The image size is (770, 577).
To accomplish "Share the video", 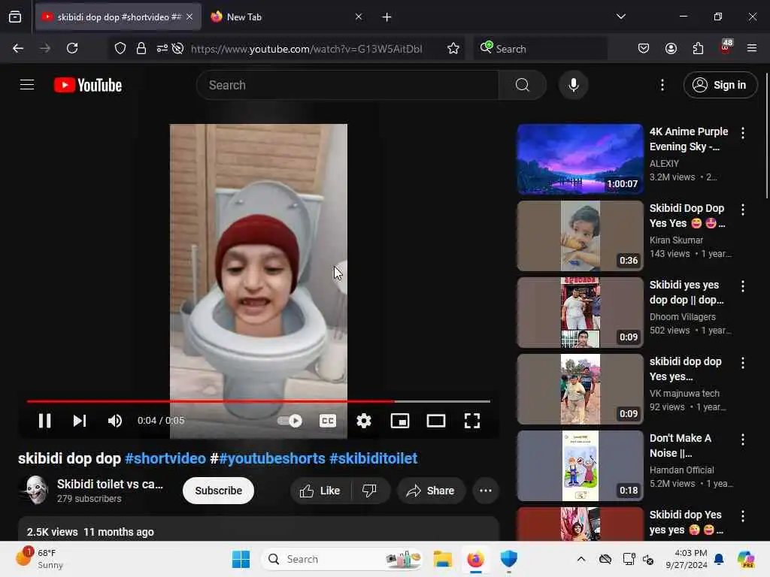I will tap(431, 491).
